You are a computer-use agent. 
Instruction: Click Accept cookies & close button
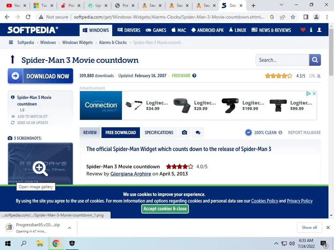coord(165,209)
